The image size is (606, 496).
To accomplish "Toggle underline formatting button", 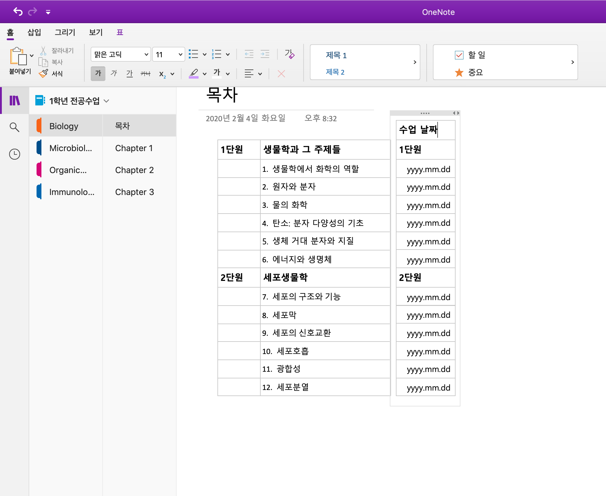I will (x=129, y=73).
